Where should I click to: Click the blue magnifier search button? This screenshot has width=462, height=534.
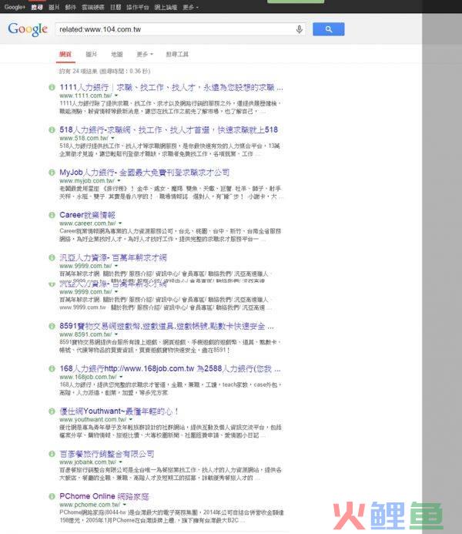328,29
